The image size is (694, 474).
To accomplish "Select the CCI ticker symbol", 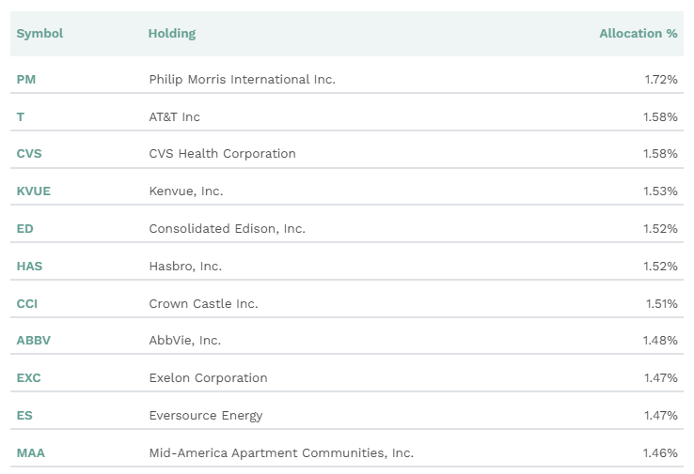I will (27, 303).
